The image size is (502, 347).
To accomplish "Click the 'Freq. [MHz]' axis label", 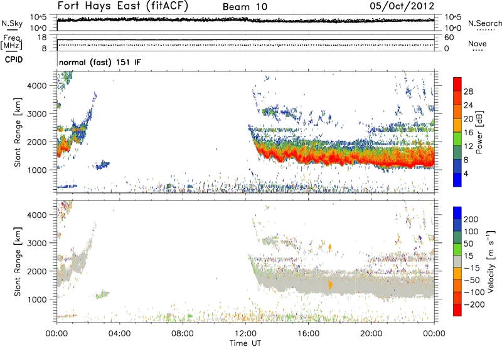I will pyautogui.click(x=11, y=43).
